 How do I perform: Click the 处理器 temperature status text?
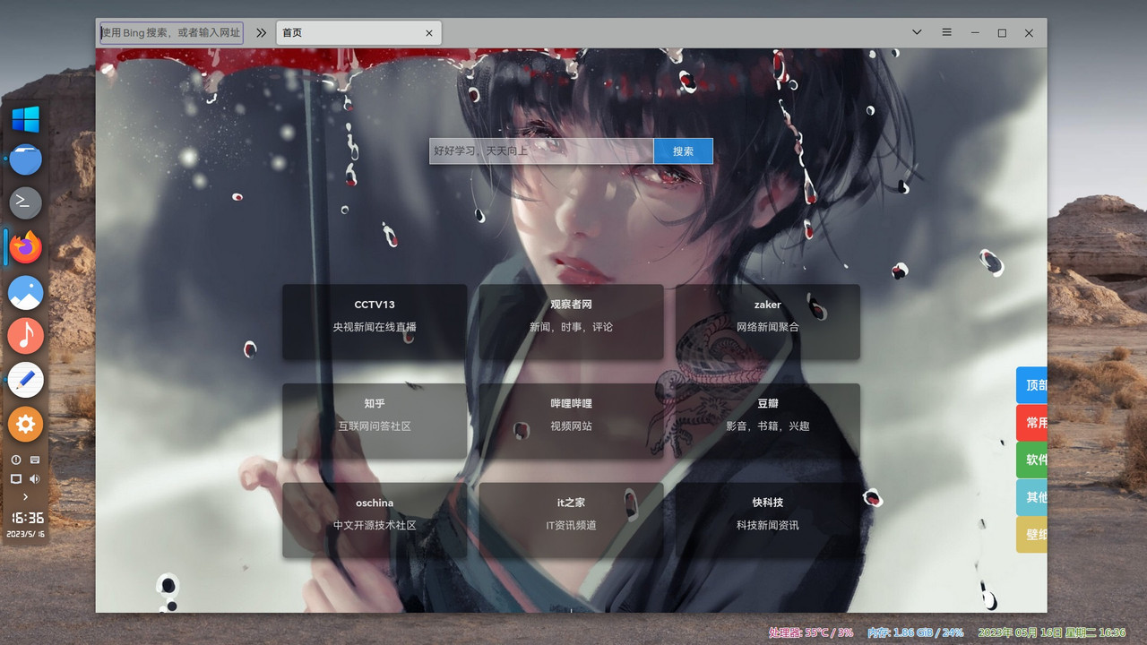pyautogui.click(x=811, y=632)
